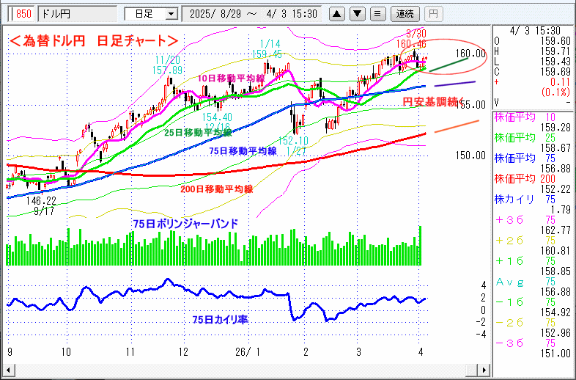The image size is (576, 380).
Task: Click the 150.00 price axis label
Action: [x=471, y=156]
